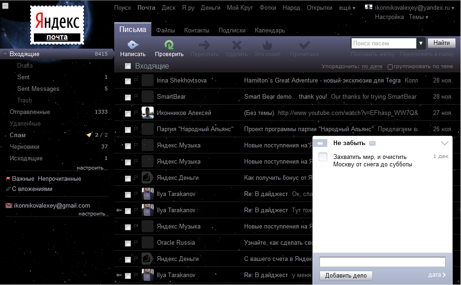Open the ikonnikovalexey@gmail.com mailbox
Viewport: 461px width, 285px height.
coord(52,205)
